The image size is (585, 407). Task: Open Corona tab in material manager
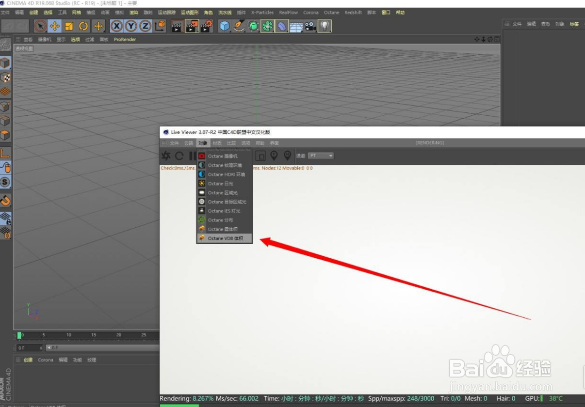46,360
